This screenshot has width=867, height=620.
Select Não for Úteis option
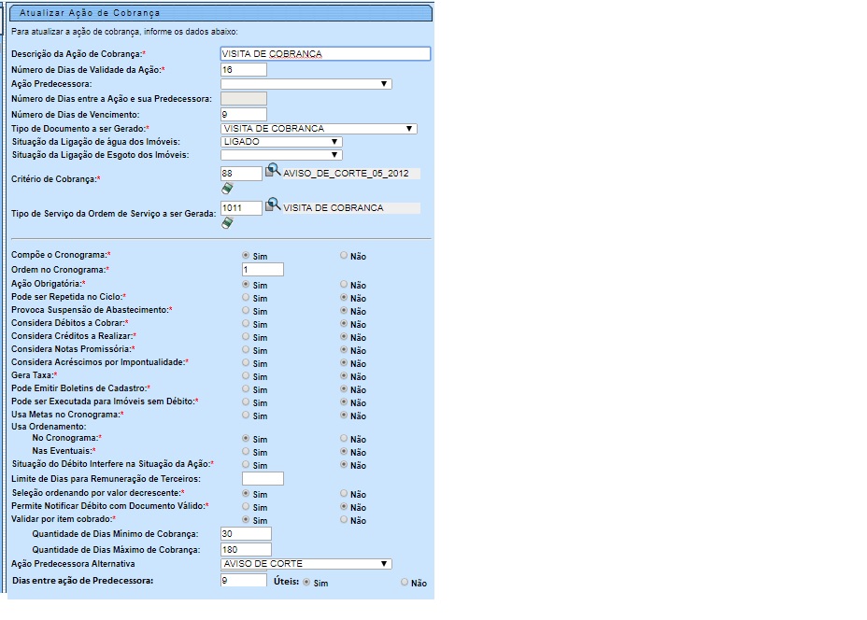405,582
